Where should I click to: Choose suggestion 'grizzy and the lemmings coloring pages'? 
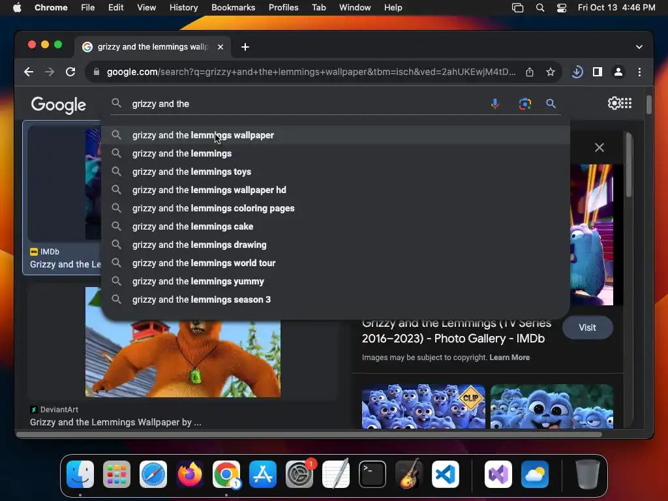[x=336, y=208]
